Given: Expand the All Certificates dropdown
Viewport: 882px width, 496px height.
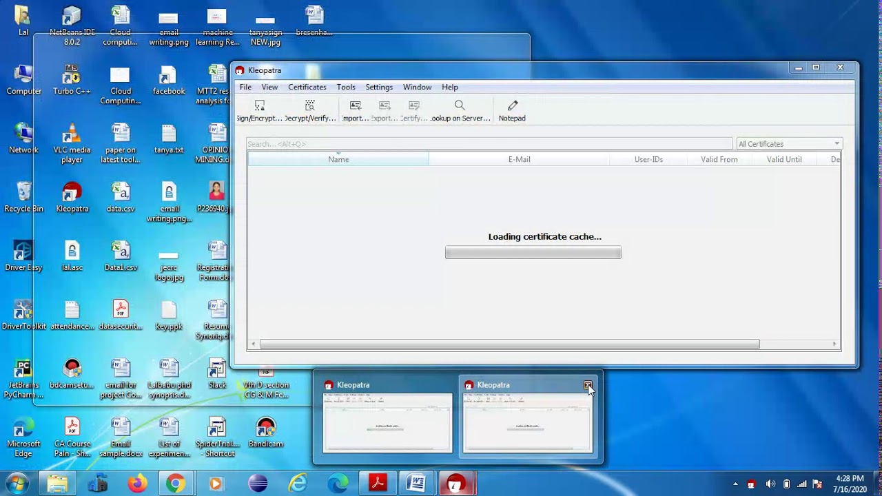Looking at the screenshot, I should tap(789, 144).
